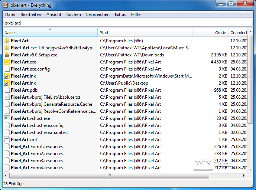The height and width of the screenshot is (190, 256).
Task: Click shortcut icon of Pixel Art.lnk in Start Menu path
Action: [x=7, y=76]
